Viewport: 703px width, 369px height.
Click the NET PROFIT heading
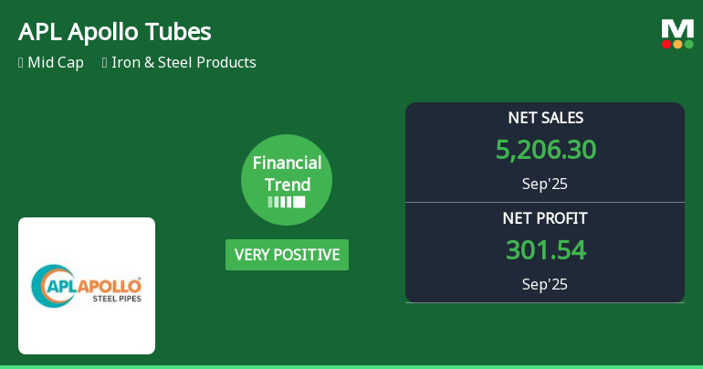point(545,218)
